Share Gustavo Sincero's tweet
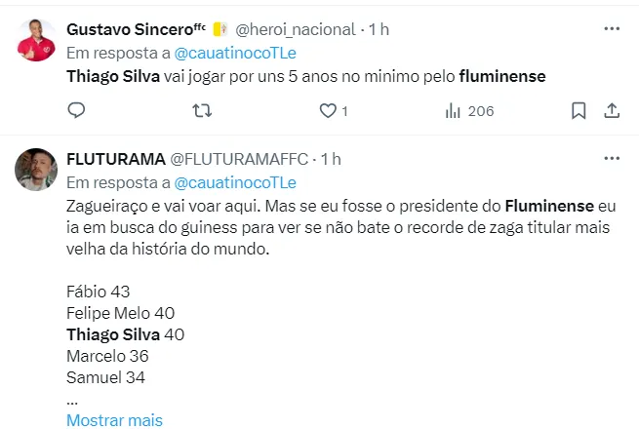The width and height of the screenshot is (639, 429). [x=612, y=111]
